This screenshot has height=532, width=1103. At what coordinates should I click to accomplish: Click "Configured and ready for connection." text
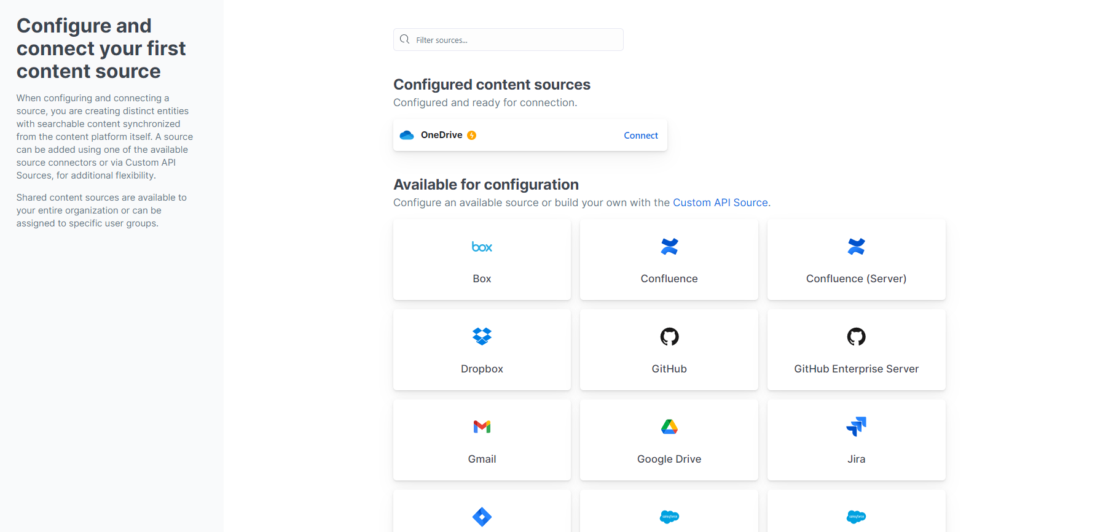pos(485,102)
